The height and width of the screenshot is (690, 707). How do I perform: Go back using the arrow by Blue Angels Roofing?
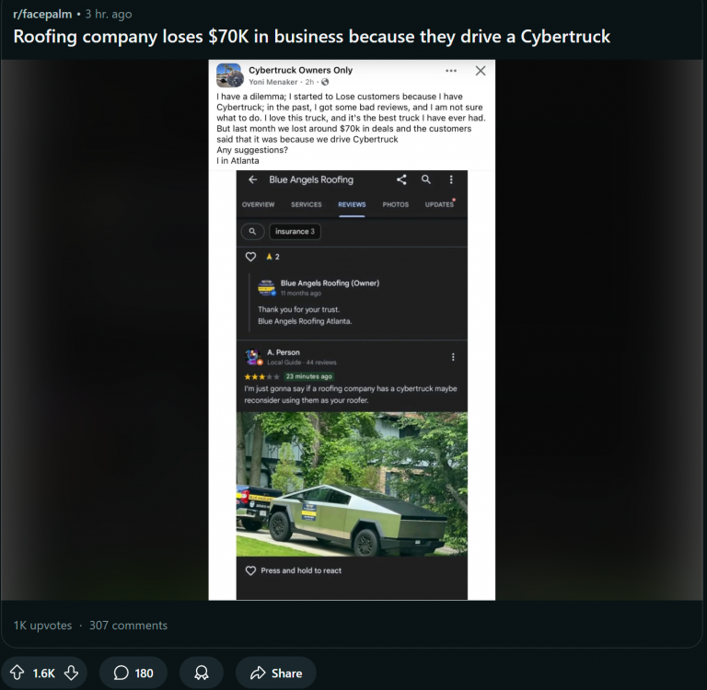[x=252, y=179]
